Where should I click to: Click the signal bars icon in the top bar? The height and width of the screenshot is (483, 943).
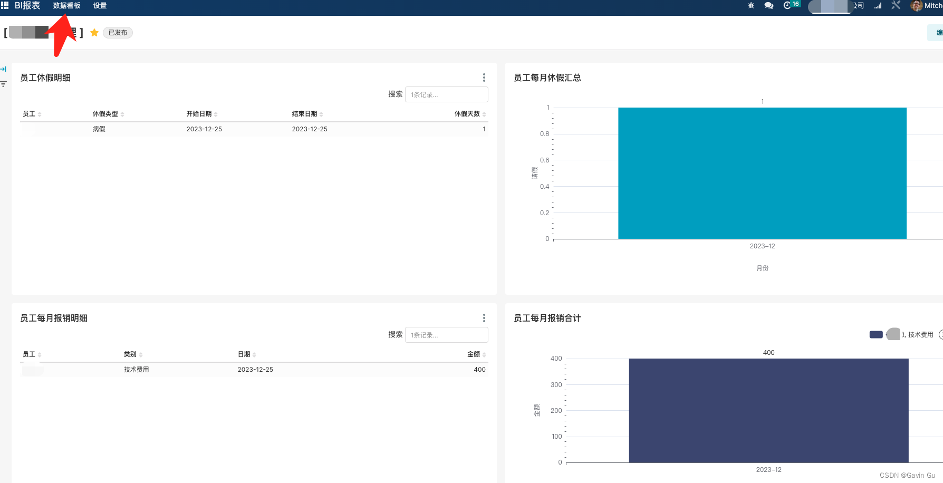coord(878,5)
